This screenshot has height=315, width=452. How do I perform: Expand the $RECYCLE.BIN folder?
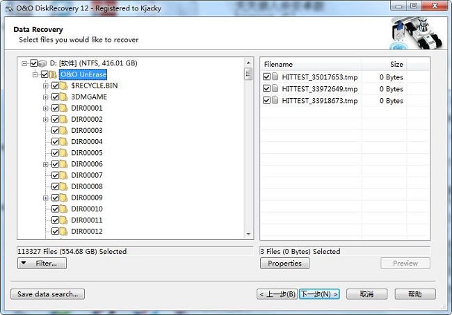pos(45,86)
